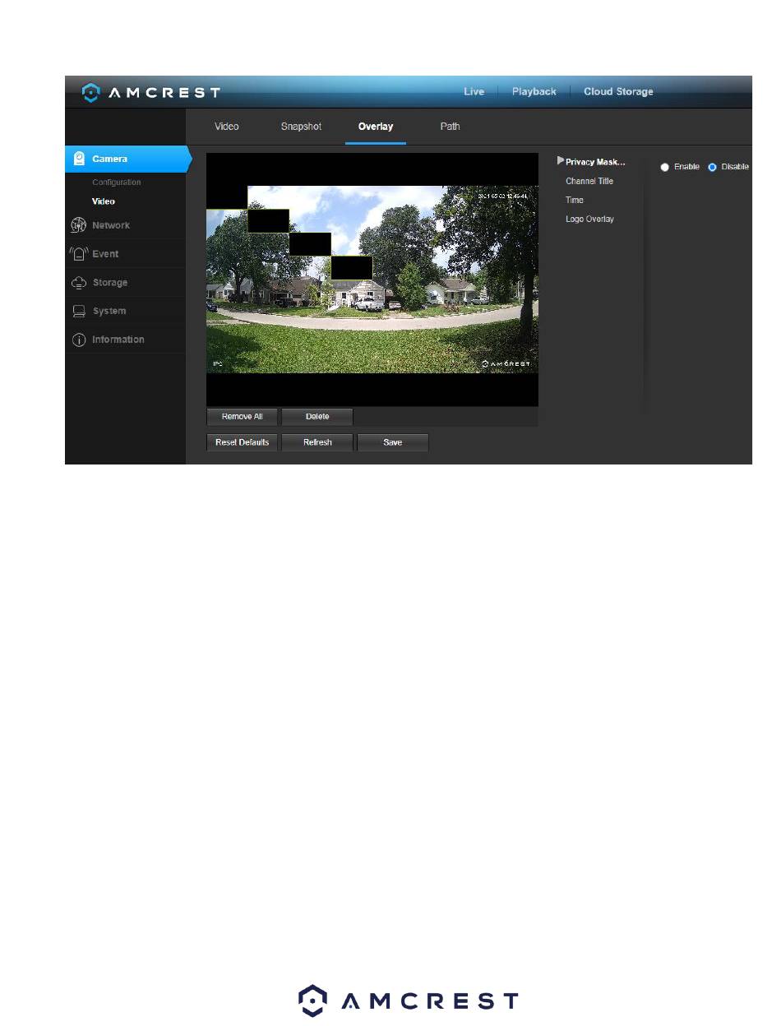Switch to the Path tab
Image resolution: width=781 pixels, height=1026 pixels.
click(x=450, y=127)
